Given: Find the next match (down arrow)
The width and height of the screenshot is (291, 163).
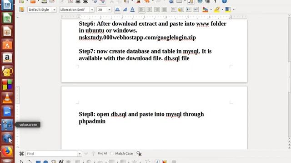Looking at the screenshot, I should [86, 153].
